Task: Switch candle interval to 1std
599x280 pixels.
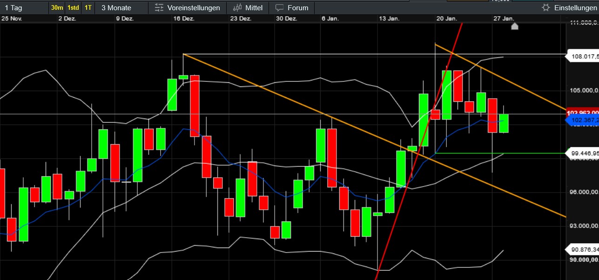Action: [x=73, y=7]
